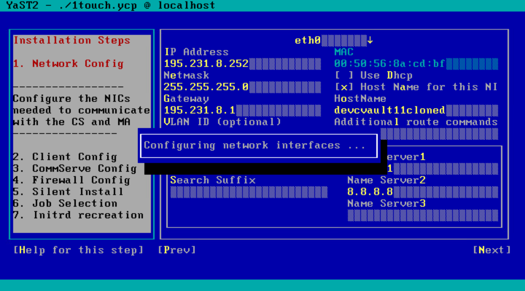Click the IP Address input field
This screenshot has width=525, height=291.
pos(242,63)
